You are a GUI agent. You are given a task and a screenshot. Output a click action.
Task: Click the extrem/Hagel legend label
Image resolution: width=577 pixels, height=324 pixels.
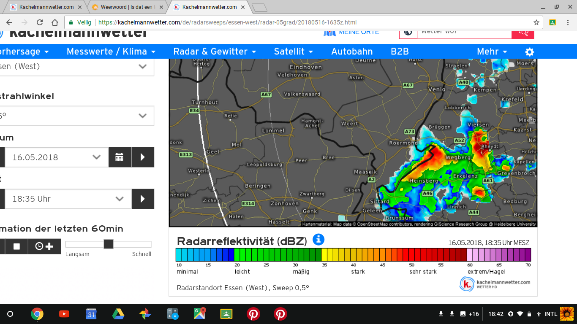click(x=486, y=272)
